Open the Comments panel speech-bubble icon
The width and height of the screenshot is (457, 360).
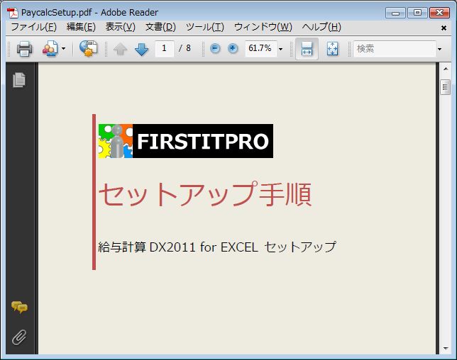point(19,307)
